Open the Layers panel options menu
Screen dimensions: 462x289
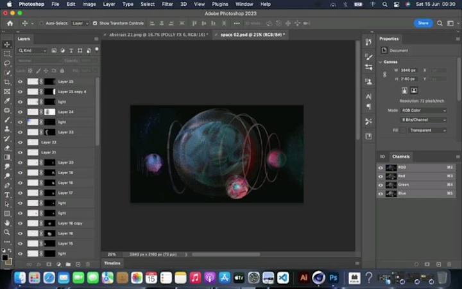point(96,39)
